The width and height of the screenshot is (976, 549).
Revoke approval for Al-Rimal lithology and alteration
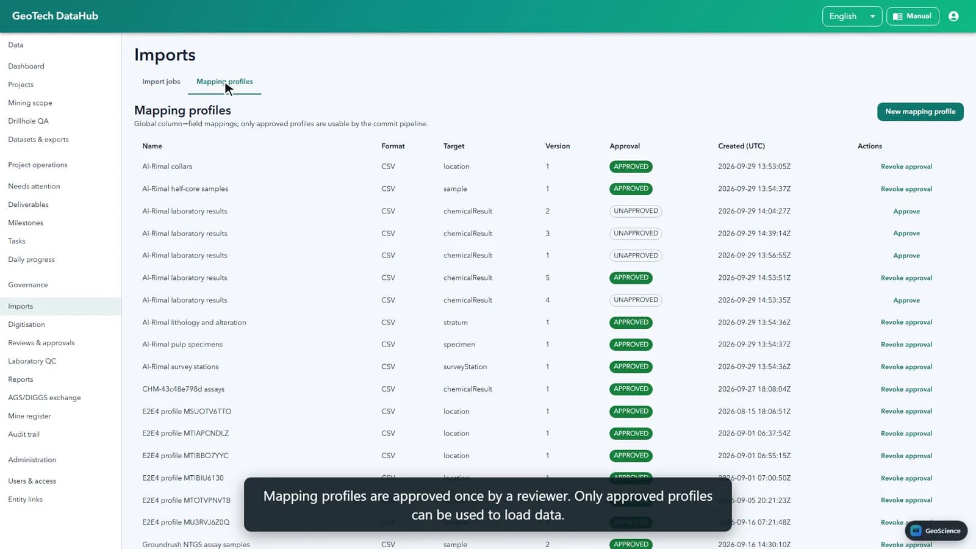pos(906,323)
